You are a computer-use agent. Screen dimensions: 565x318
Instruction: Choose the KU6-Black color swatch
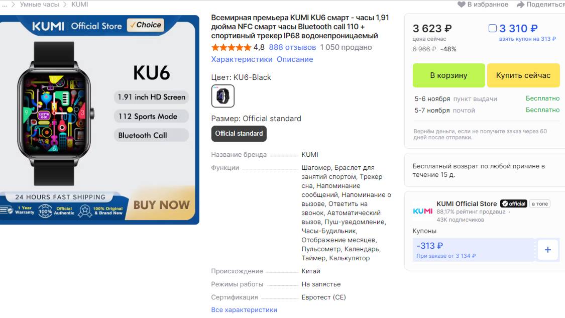coord(222,96)
